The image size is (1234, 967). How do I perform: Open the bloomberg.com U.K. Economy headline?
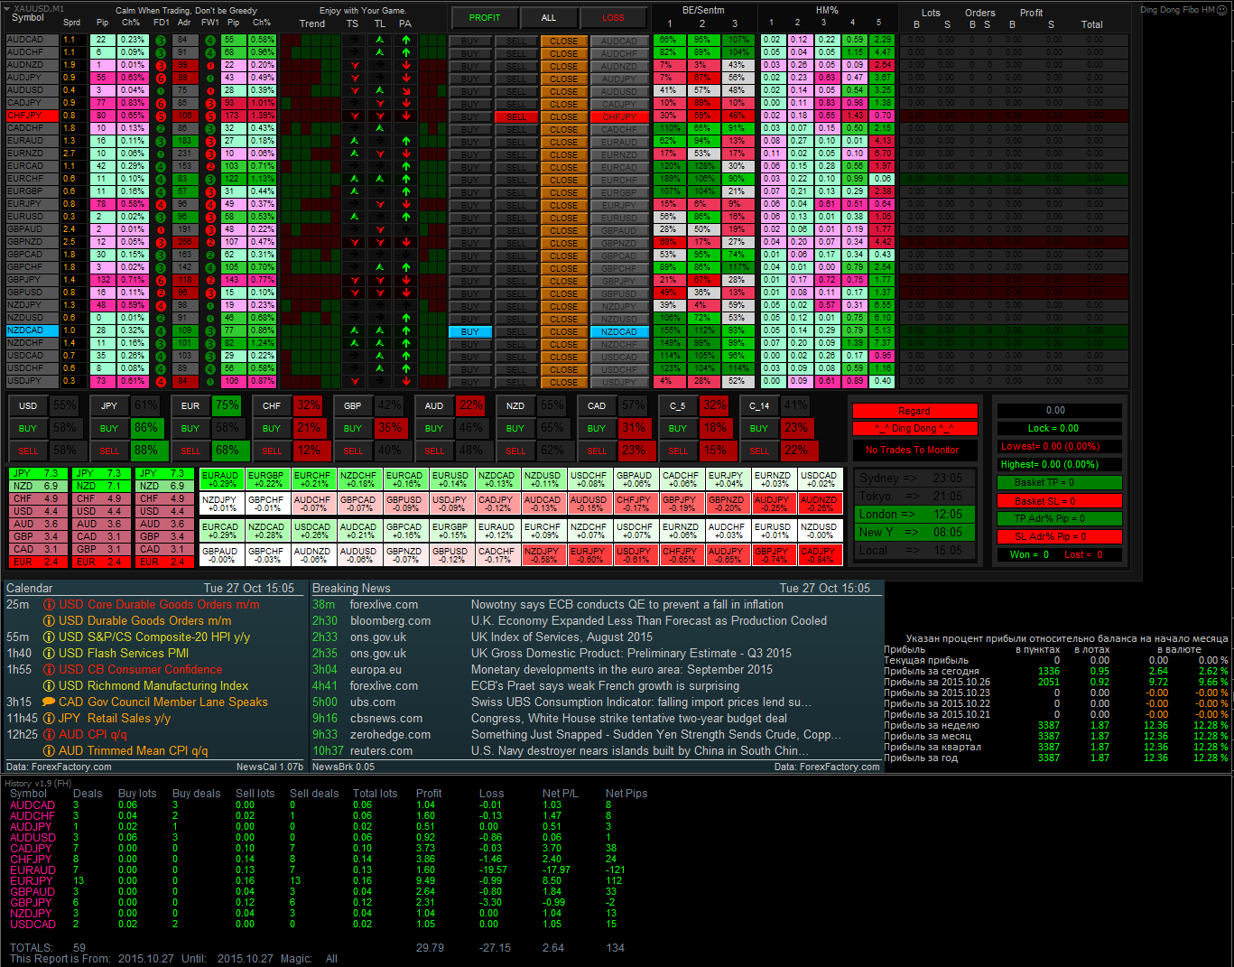pos(648,621)
